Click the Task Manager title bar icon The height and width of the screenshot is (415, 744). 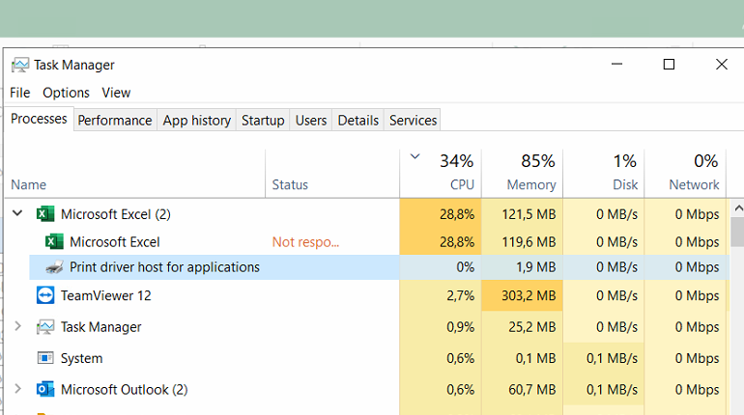point(19,65)
